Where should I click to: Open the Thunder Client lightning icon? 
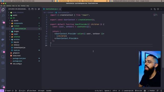(3, 28)
